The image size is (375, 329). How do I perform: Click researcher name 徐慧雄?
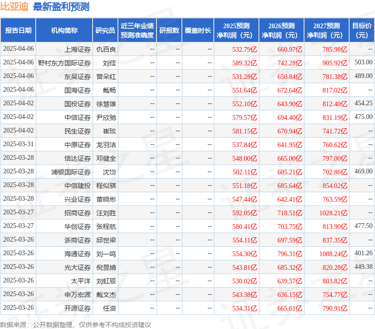click(x=106, y=104)
